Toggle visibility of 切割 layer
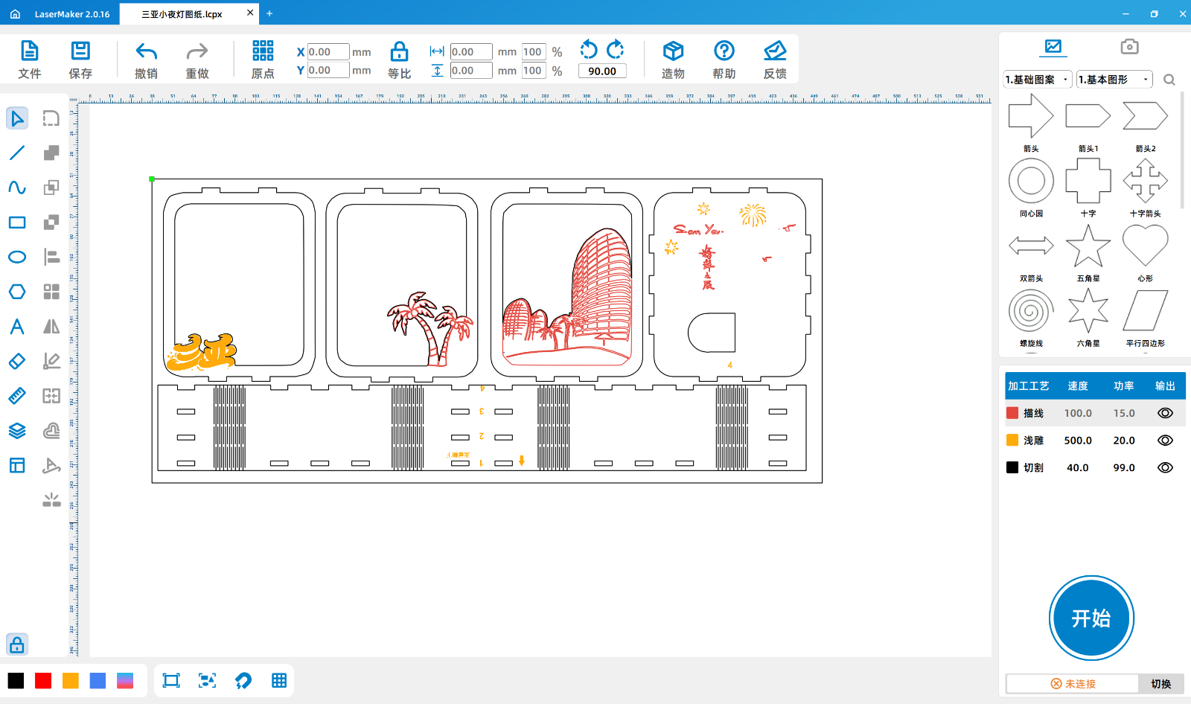This screenshot has width=1191, height=704. click(1165, 467)
